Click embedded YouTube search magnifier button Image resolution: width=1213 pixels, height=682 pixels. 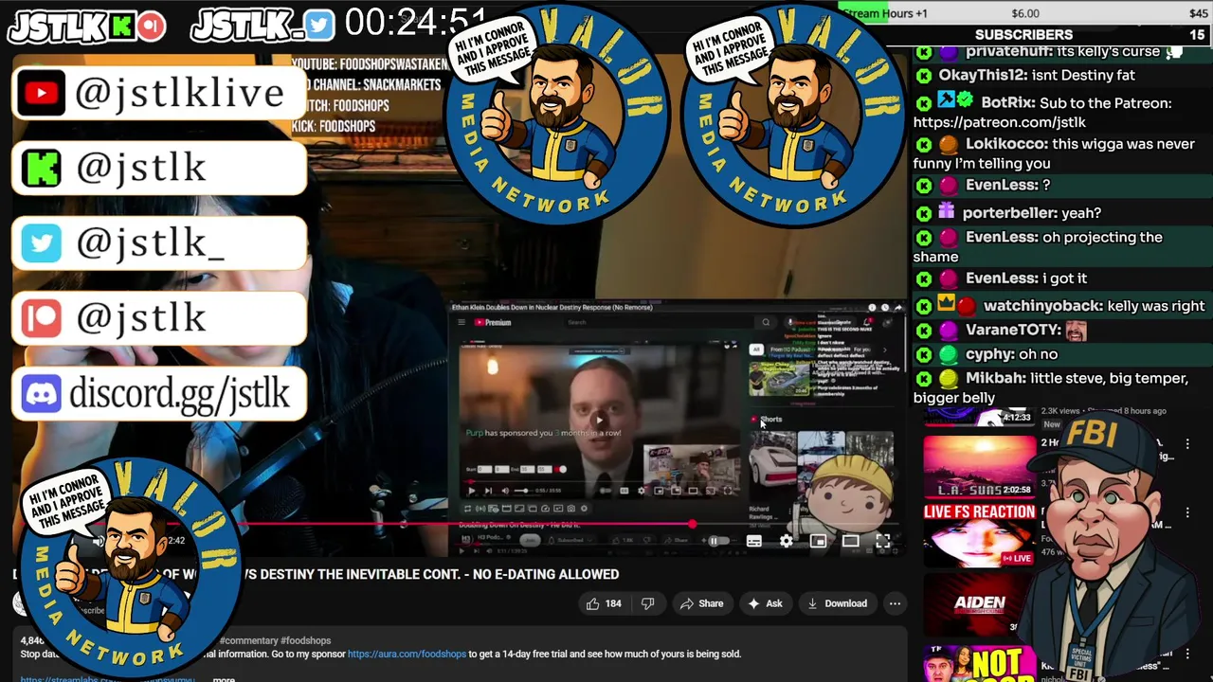coord(766,322)
